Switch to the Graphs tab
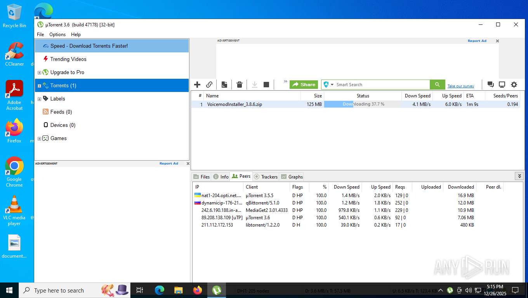This screenshot has height=298, width=528. point(292,177)
